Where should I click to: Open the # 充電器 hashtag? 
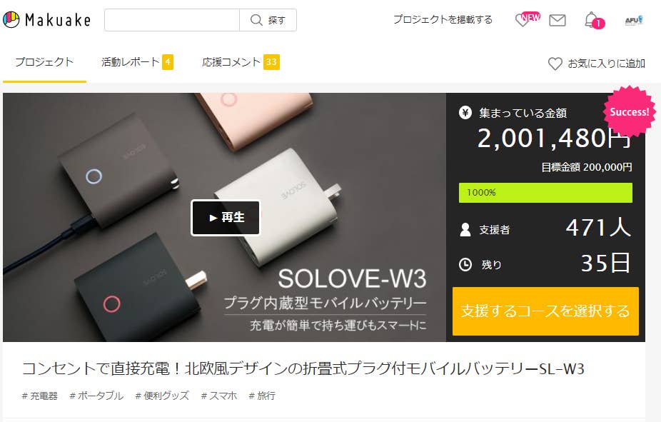[40, 396]
